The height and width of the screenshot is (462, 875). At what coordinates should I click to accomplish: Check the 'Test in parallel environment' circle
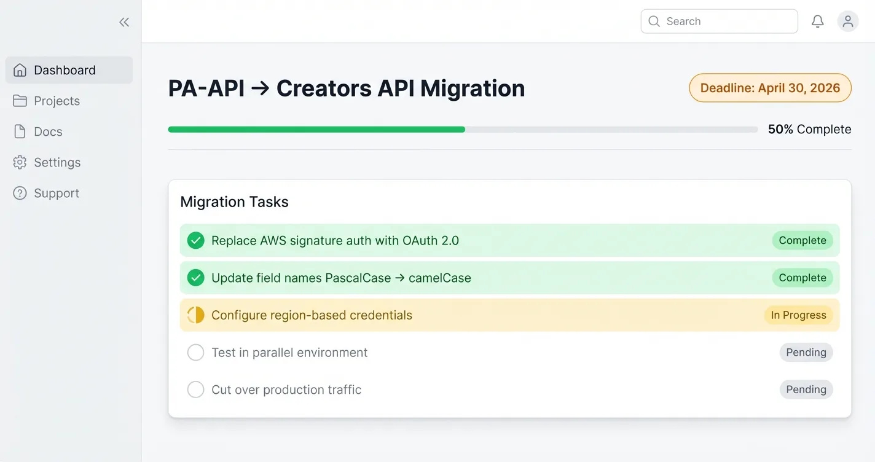click(195, 352)
